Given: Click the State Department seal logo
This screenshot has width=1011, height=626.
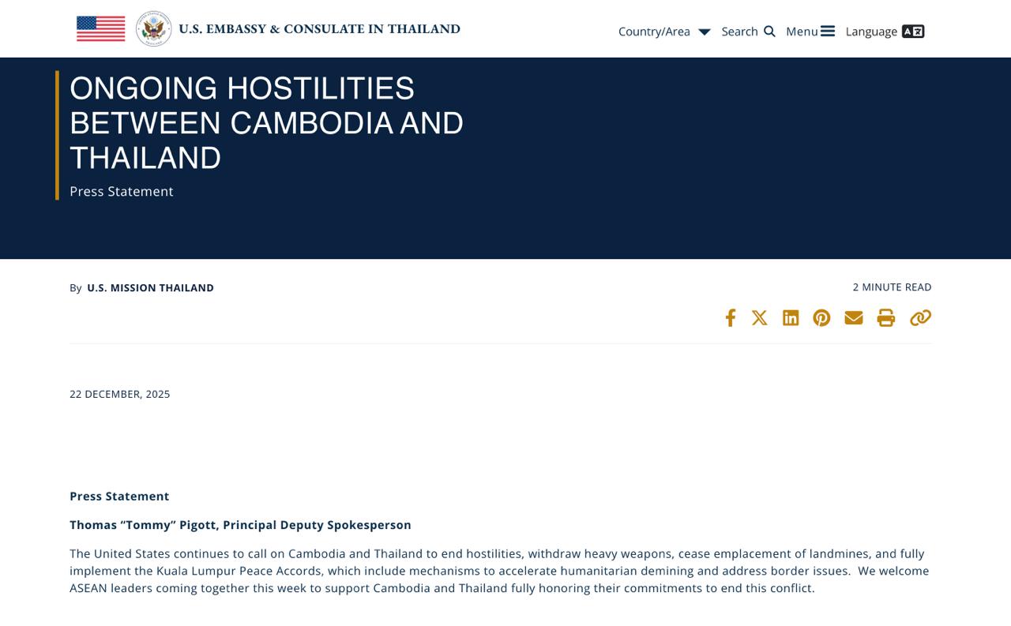Looking at the screenshot, I should (153, 29).
